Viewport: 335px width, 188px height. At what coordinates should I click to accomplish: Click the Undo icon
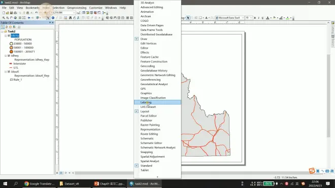tap(37, 13)
